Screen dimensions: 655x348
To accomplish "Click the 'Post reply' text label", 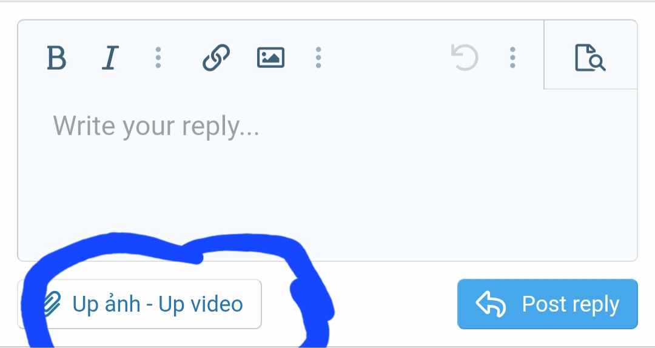I will (x=571, y=304).
